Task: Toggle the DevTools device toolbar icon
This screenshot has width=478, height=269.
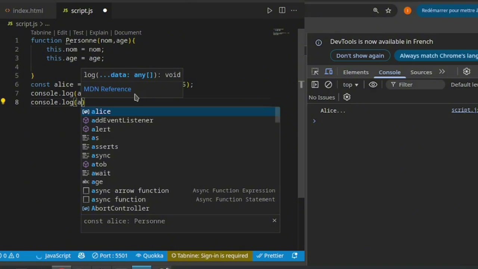Action: coord(329,72)
